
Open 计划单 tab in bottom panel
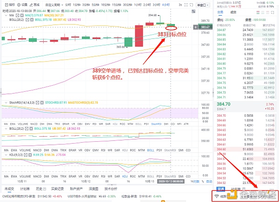tap(25, 189)
